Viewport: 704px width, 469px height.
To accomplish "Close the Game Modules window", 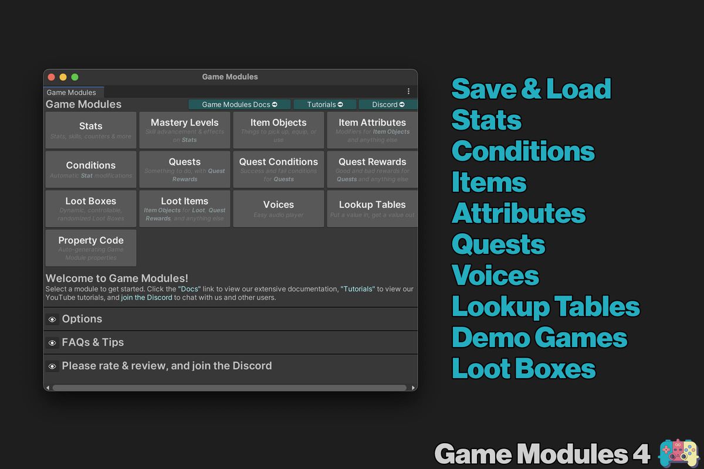I will 51,77.
